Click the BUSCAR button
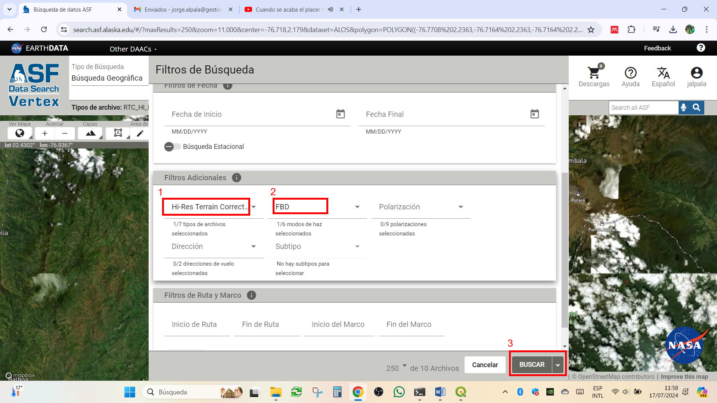717x403 pixels. [532, 365]
